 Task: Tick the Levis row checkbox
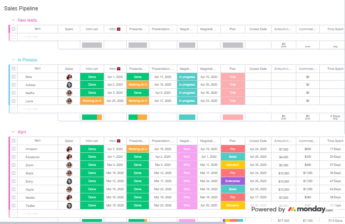(14, 101)
